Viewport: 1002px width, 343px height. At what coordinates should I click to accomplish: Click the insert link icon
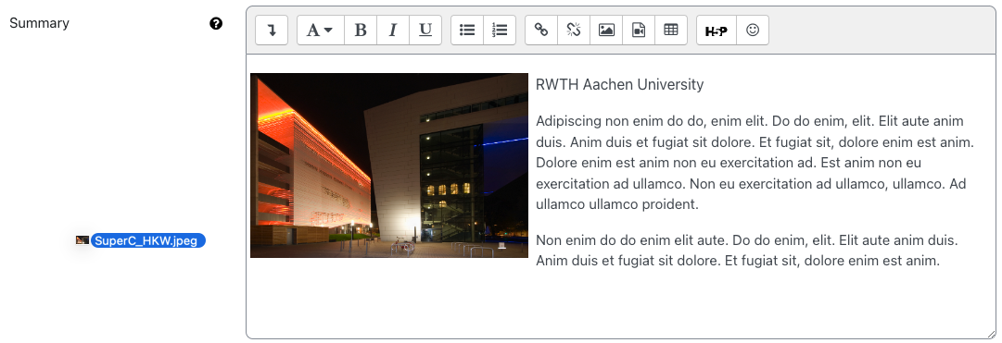coord(541,30)
